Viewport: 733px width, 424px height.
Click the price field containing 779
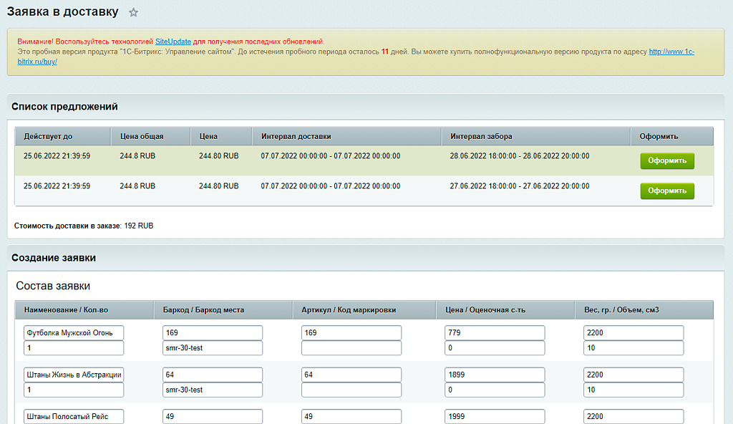coord(495,333)
